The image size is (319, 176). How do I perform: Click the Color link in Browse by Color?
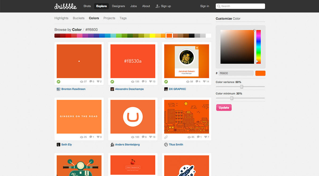[77, 30]
